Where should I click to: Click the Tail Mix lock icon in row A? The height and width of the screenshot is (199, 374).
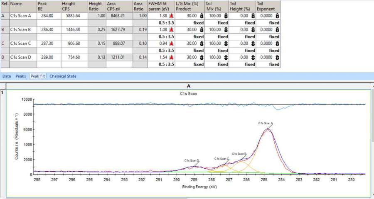click(x=225, y=16)
